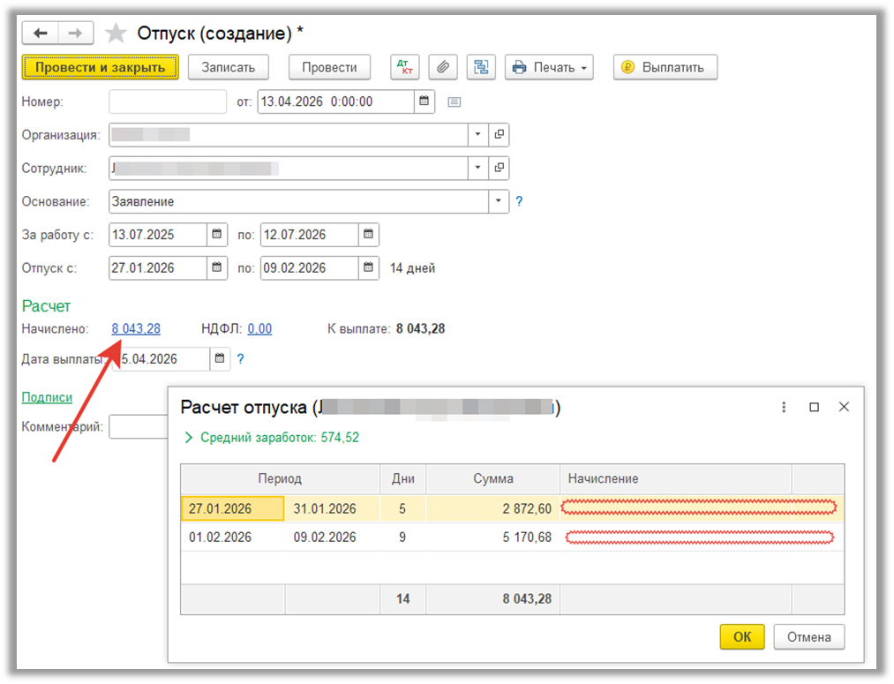Image resolution: width=894 pixels, height=684 pixels.
Task: Open calendar for Дата выплаты field
Action: click(x=220, y=358)
